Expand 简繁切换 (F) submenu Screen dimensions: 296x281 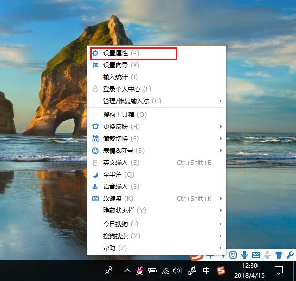[x=157, y=139]
